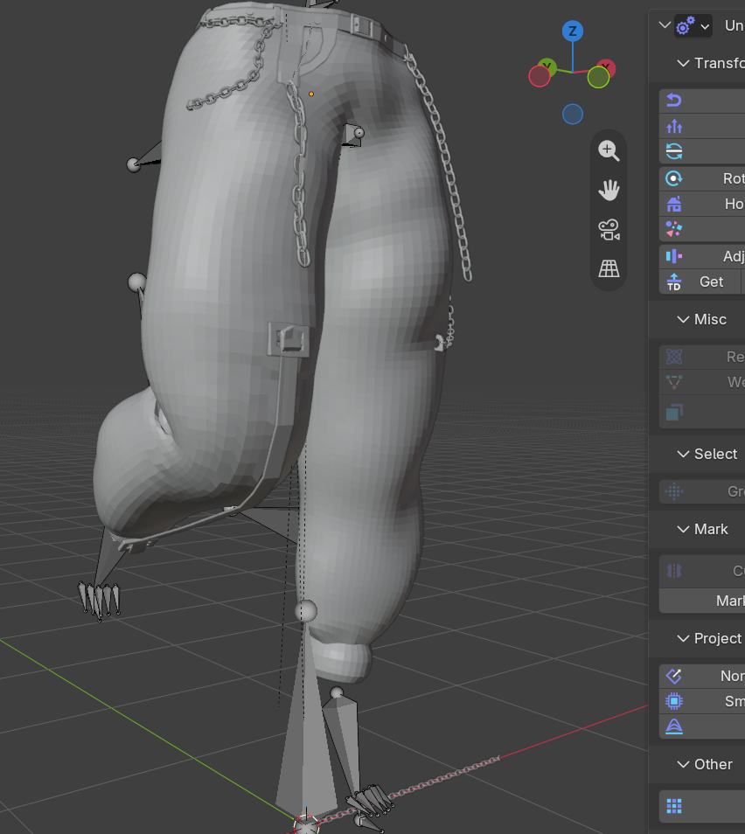This screenshot has width=745, height=834.
Task: Click the TD "Get" button
Action: tap(700, 281)
